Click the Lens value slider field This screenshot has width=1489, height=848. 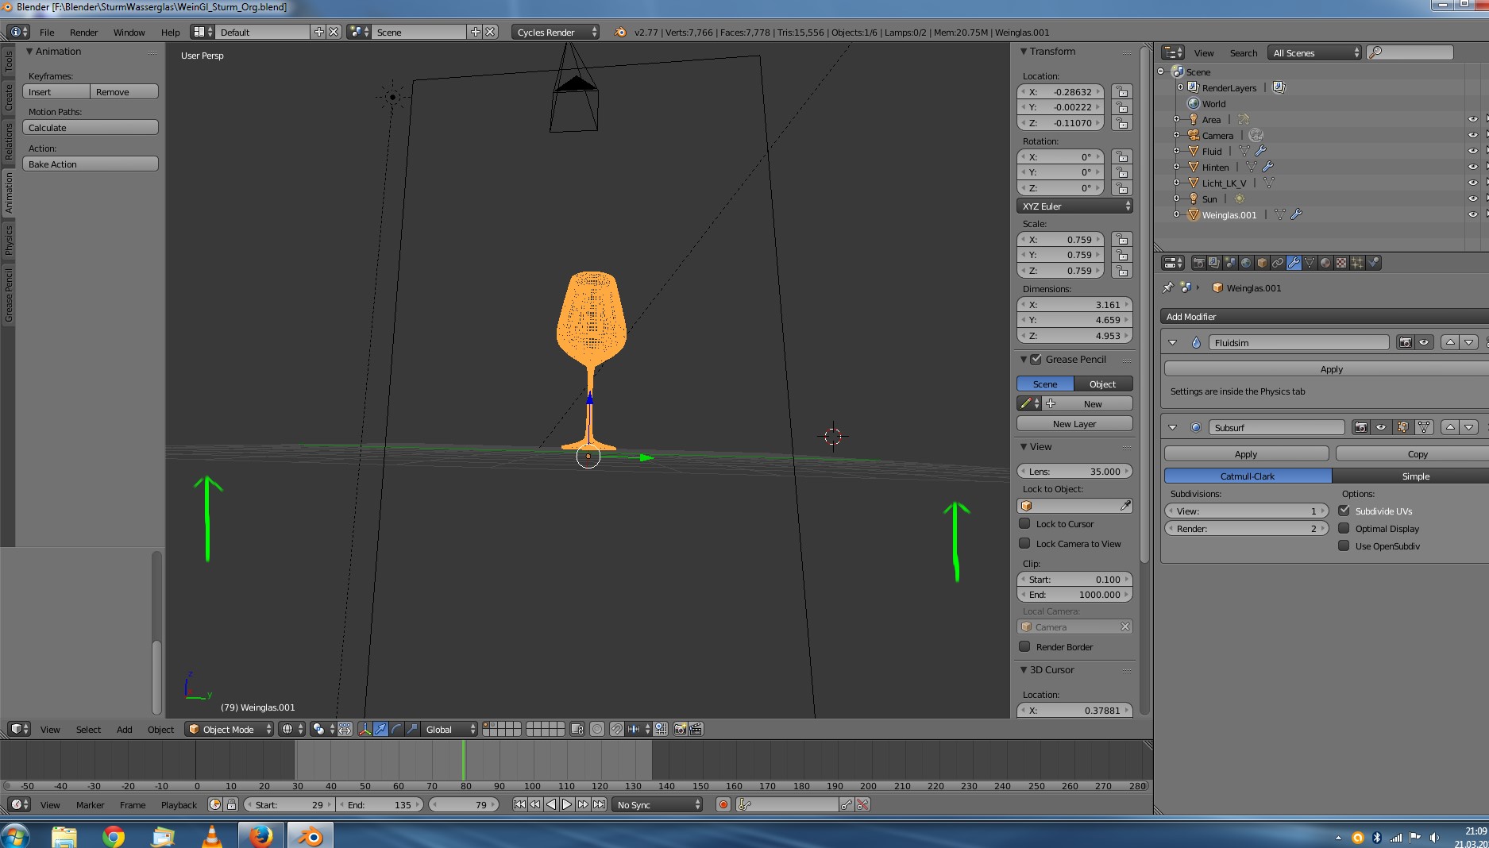click(x=1074, y=471)
